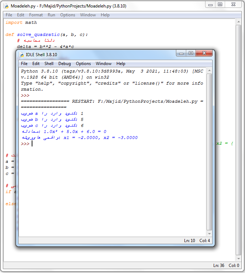Maximize the Moadeleh.py editor window

tap(220, 5)
